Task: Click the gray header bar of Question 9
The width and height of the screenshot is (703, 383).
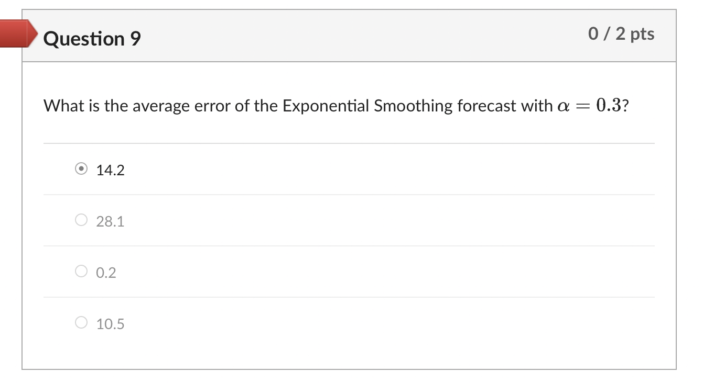Action: [346, 35]
